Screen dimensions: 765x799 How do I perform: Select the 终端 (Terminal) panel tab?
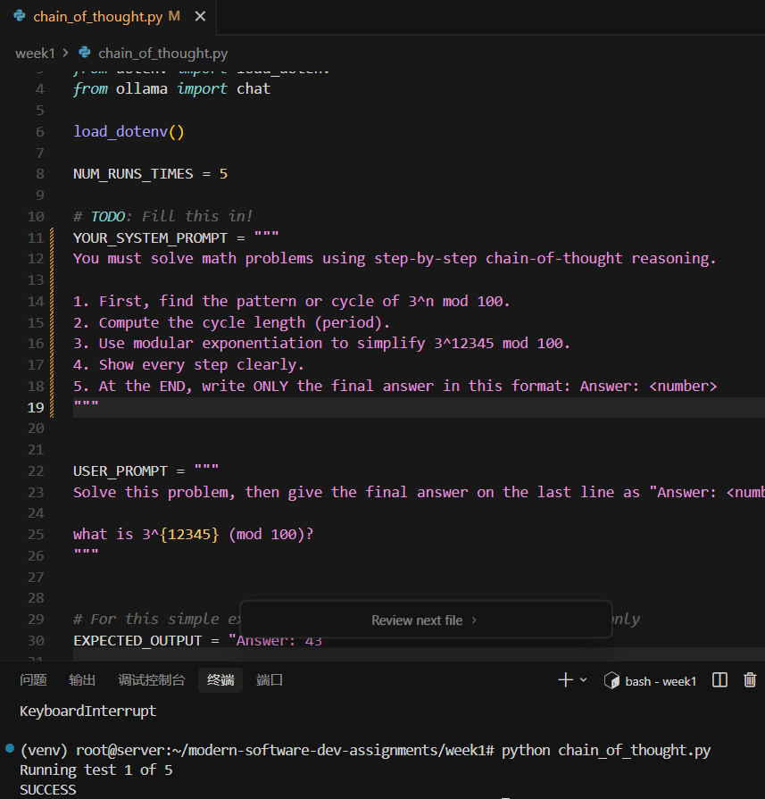click(x=220, y=680)
